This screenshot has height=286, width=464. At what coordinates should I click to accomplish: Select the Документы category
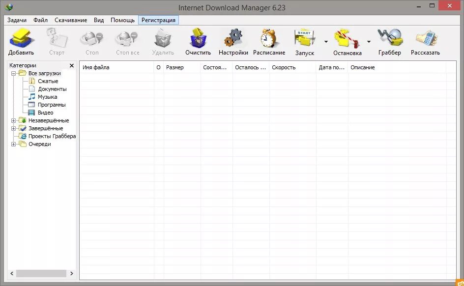click(52, 89)
